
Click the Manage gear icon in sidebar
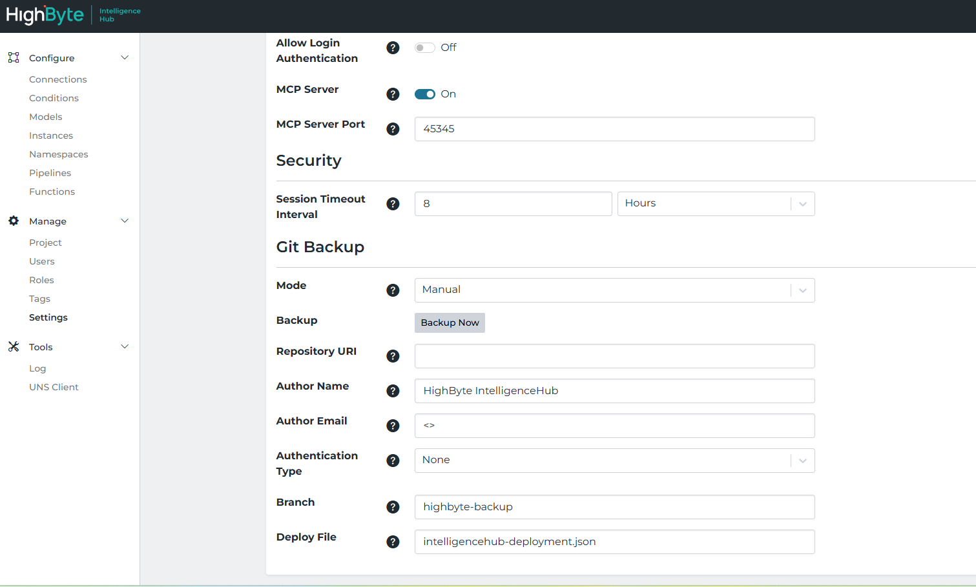click(x=14, y=221)
